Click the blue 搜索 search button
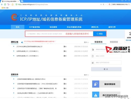Screen dimensions: 131x99 click(99, 34)
